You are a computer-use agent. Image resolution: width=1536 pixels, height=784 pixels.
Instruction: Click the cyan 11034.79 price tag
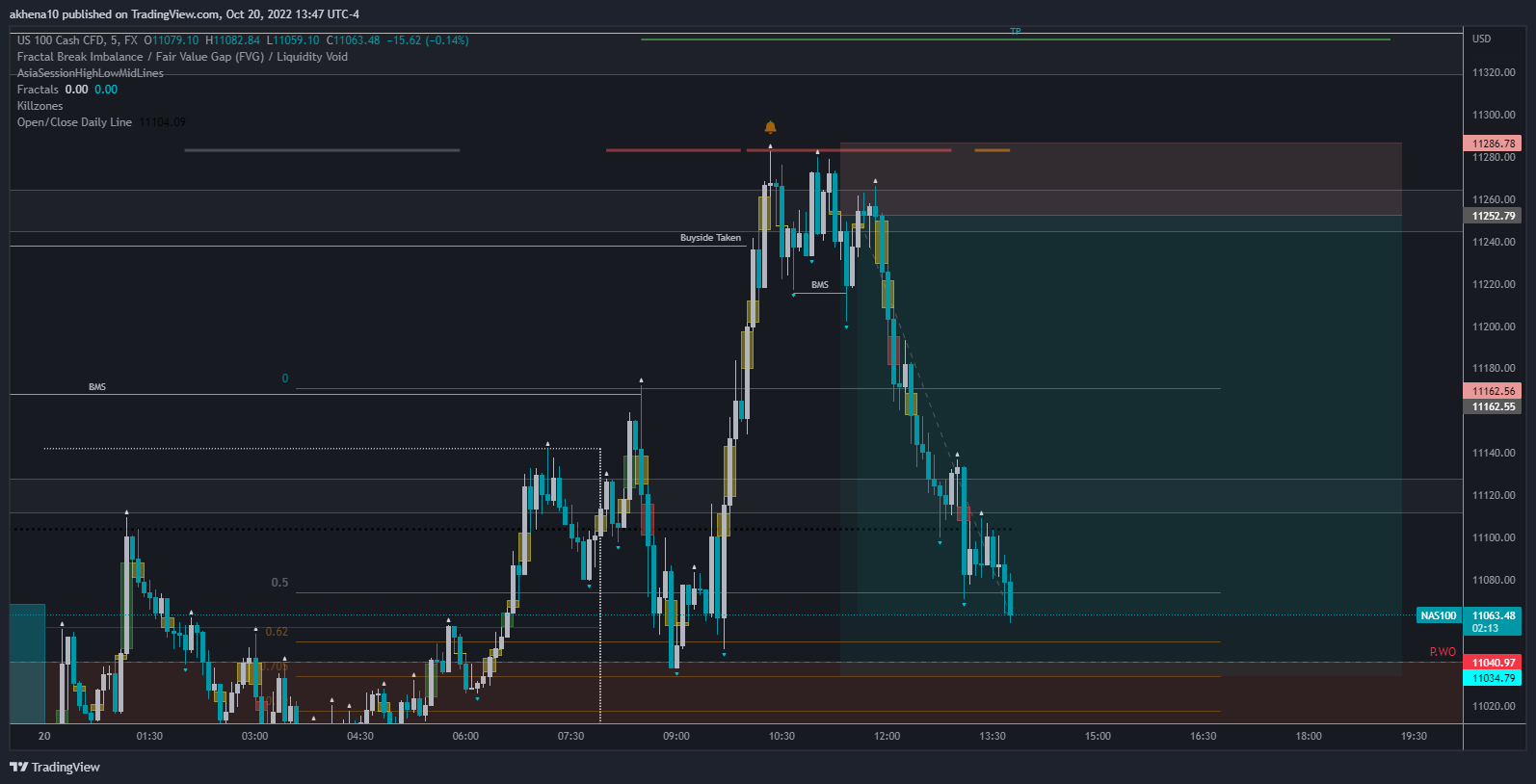[1493, 678]
